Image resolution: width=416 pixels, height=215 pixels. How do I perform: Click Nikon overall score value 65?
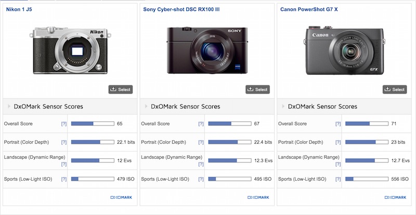click(120, 124)
